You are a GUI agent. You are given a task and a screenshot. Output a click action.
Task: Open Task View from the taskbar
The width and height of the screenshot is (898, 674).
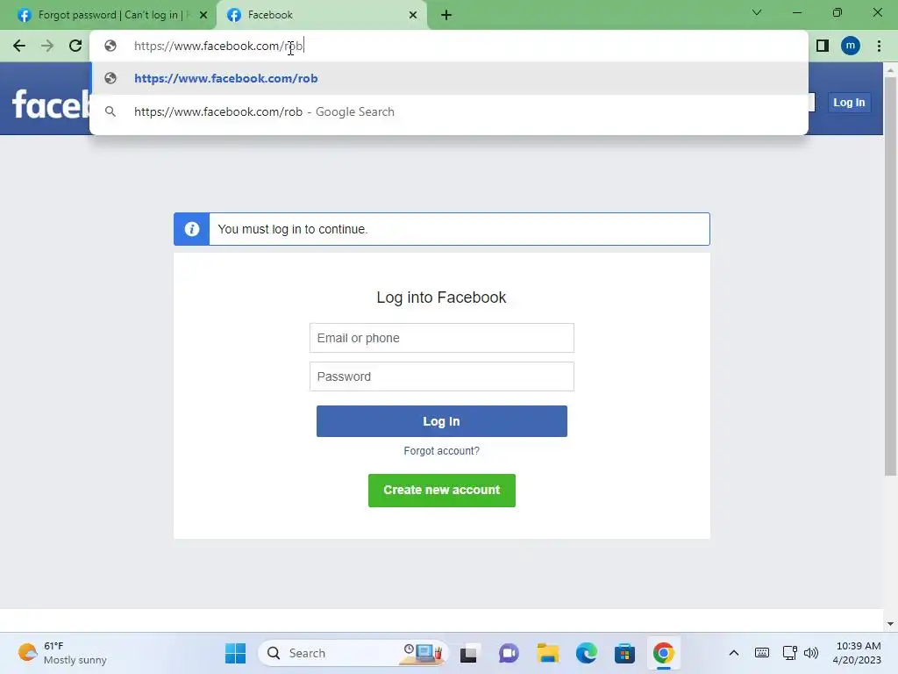click(468, 653)
